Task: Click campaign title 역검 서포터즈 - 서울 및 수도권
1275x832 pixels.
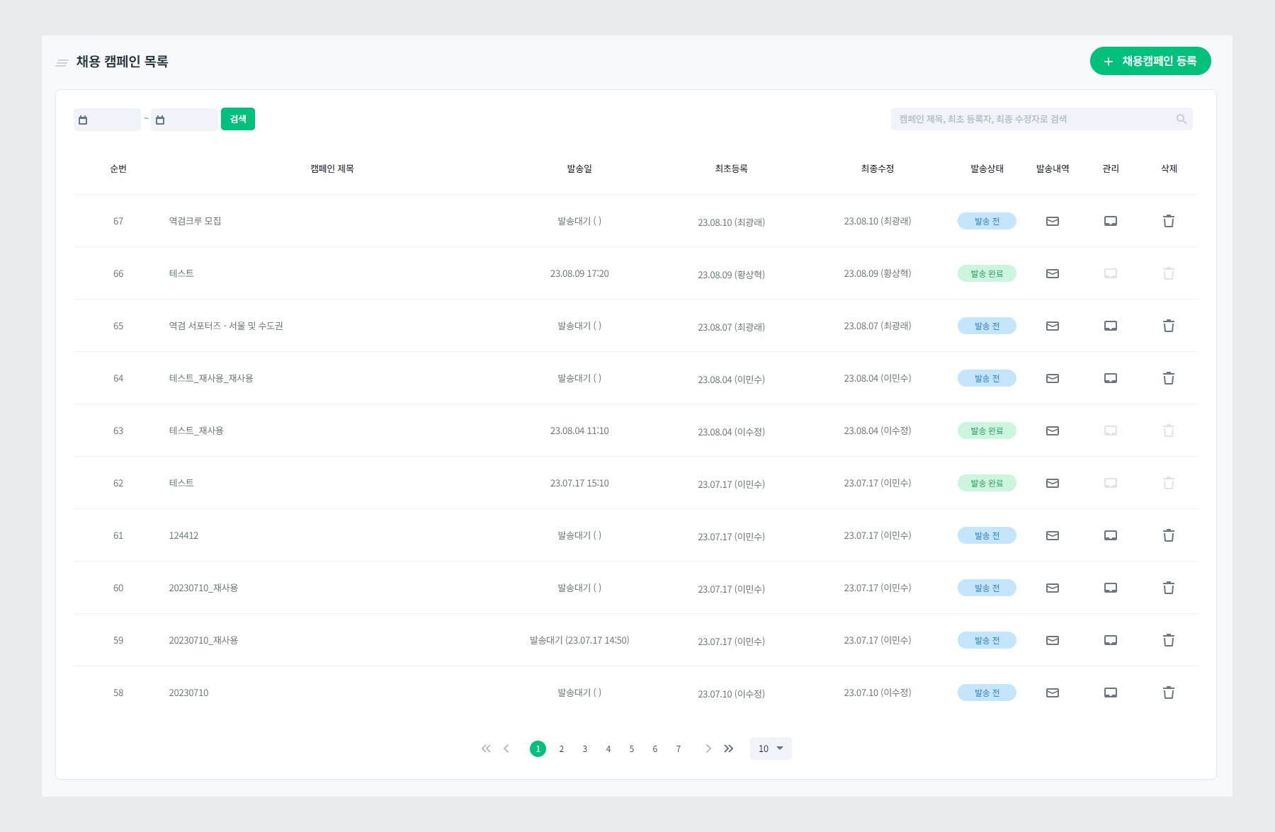Action: coord(226,326)
